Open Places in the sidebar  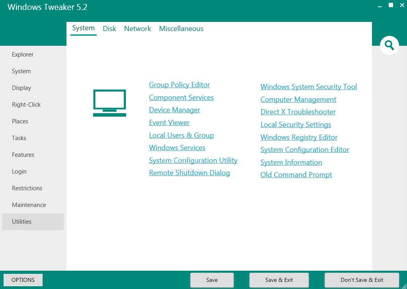coord(33,121)
